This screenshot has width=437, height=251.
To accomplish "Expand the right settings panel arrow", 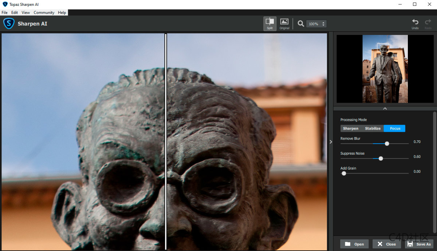I will pos(331,142).
